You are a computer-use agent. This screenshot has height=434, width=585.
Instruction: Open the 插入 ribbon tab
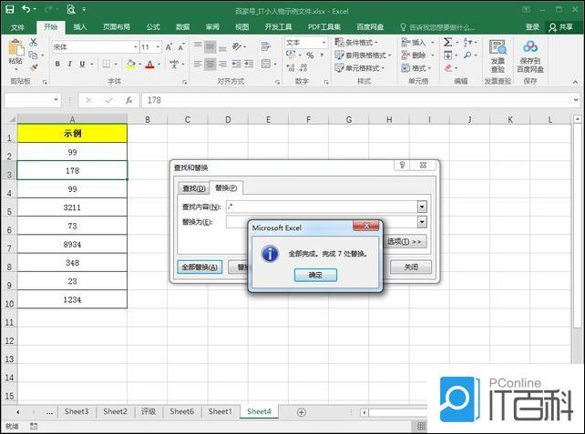[x=80, y=27]
